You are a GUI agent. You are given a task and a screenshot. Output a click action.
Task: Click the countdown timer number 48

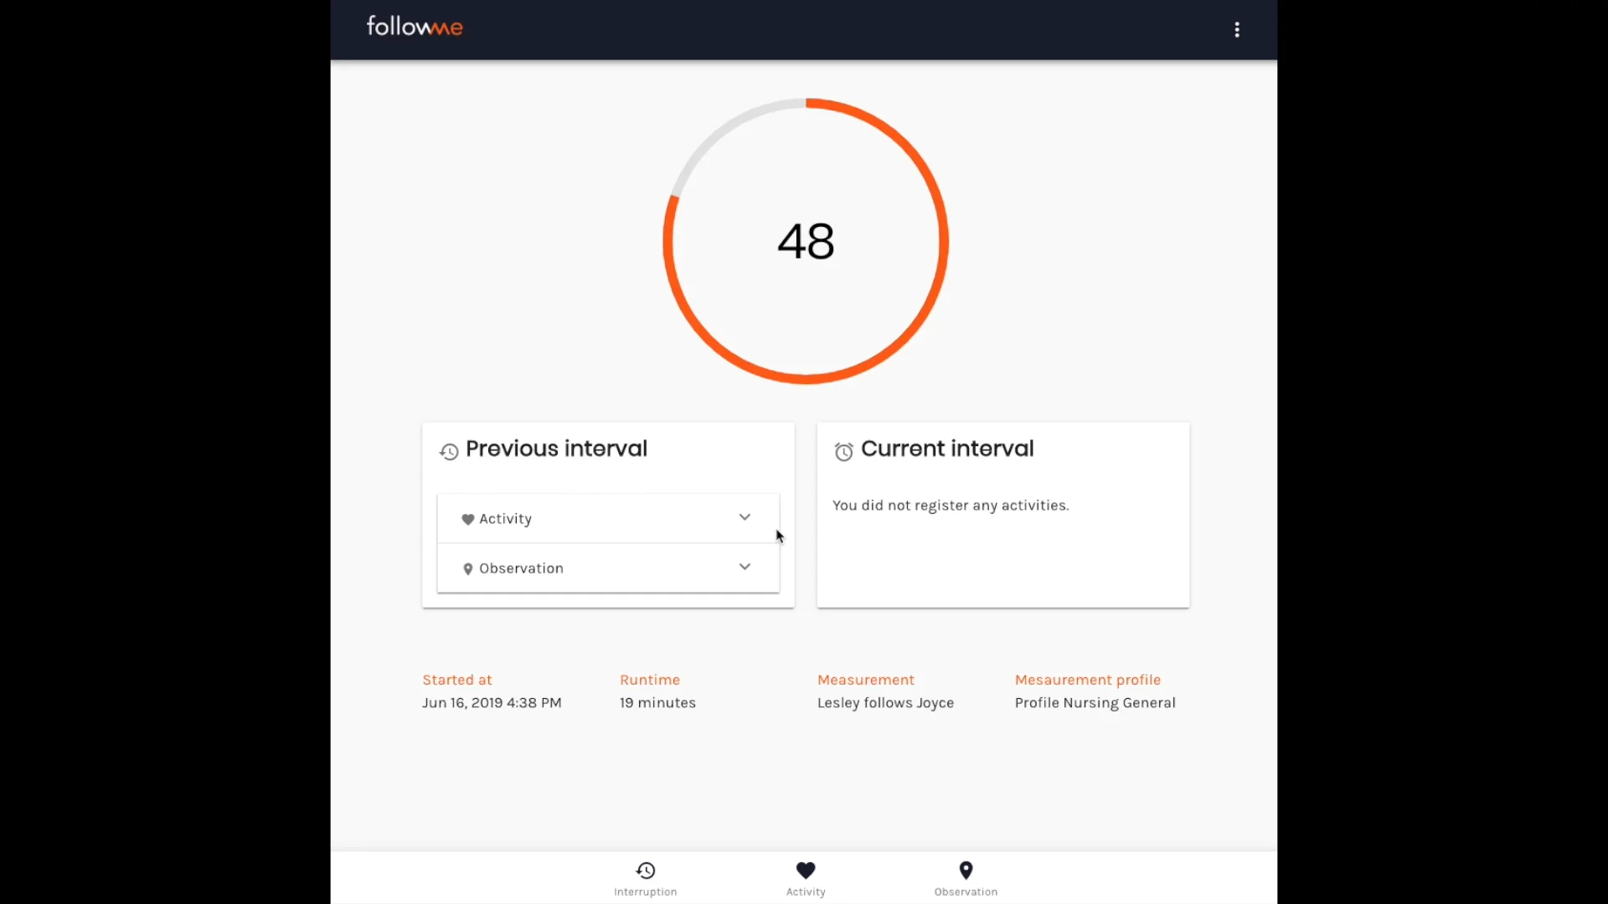(x=806, y=242)
